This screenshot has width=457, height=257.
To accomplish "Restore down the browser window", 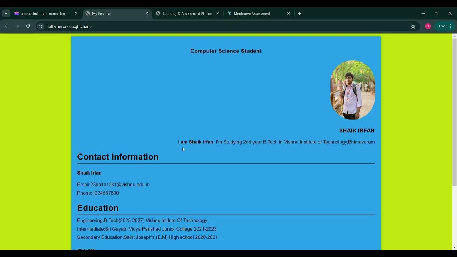I will pyautogui.click(x=436, y=14).
